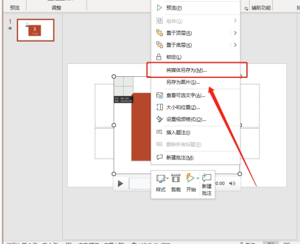Click the left-middle video resize handle
Viewport: 300px width, 244px height.
(x=114, y=125)
